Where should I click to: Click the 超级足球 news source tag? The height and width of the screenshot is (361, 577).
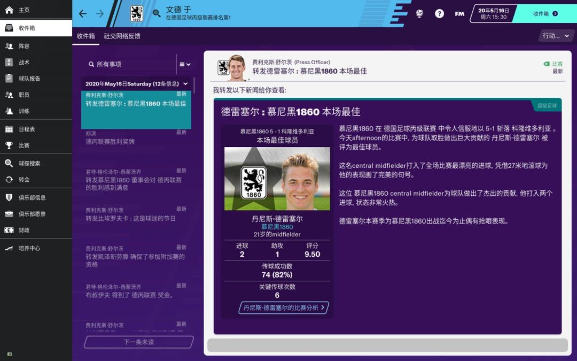[547, 106]
